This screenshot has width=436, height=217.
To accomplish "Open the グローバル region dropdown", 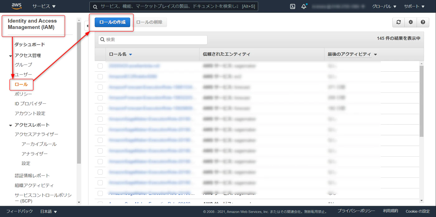I will (x=384, y=6).
